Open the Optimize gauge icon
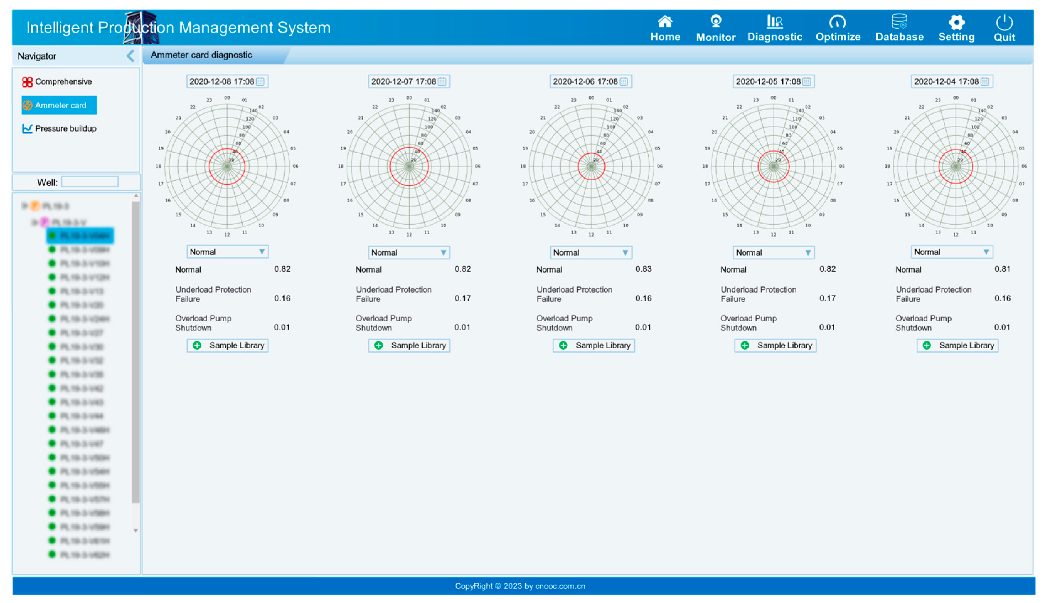 838,22
